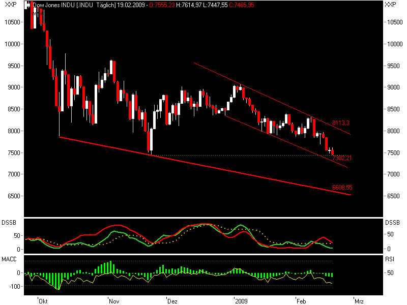This screenshot has width=407, height=305.
Task: Click the 6608,55 trendline price label
Action: tap(342, 187)
